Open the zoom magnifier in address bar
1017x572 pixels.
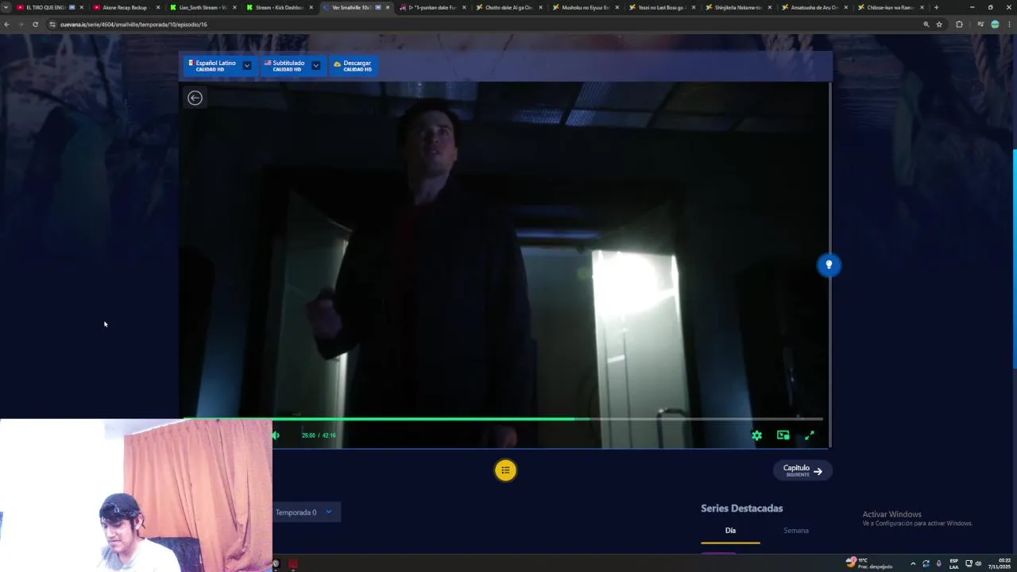coord(926,25)
